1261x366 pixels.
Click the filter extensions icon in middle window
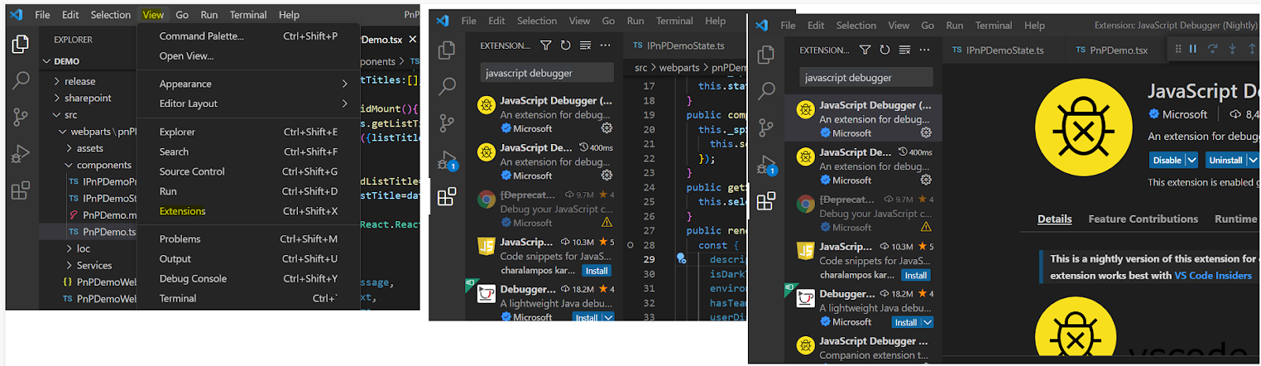click(x=545, y=46)
